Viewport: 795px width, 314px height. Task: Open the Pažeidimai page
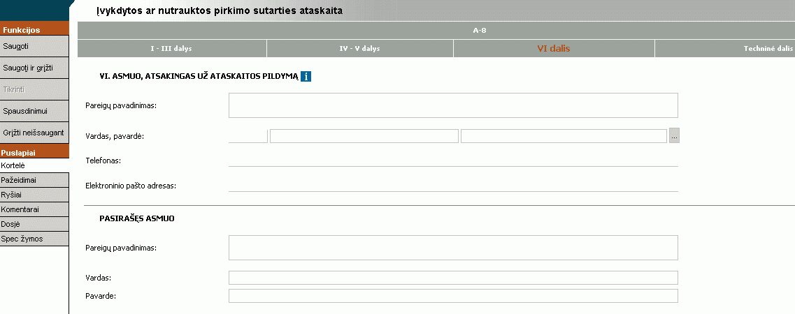(x=34, y=180)
